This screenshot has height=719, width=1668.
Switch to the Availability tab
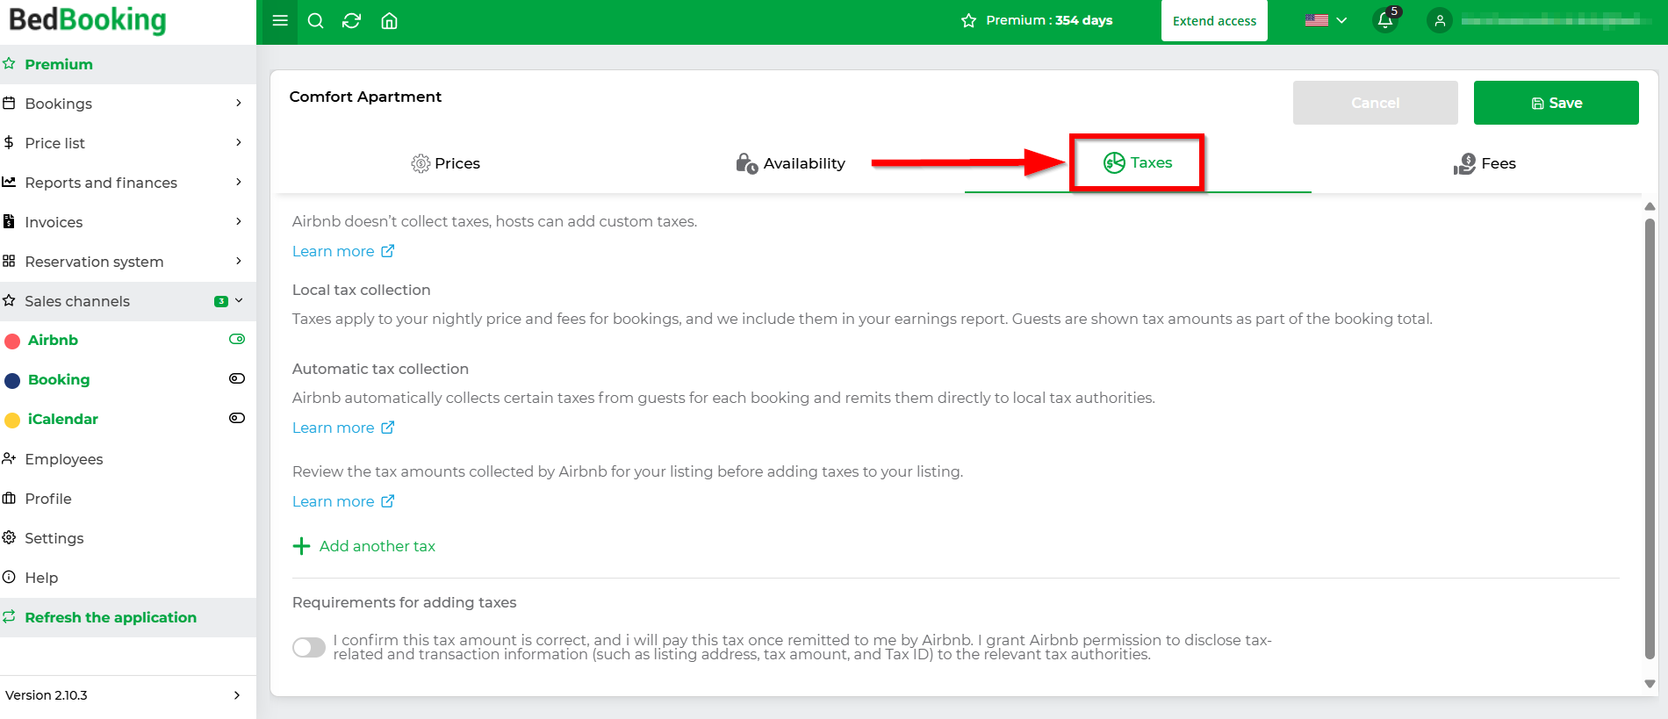coord(791,163)
